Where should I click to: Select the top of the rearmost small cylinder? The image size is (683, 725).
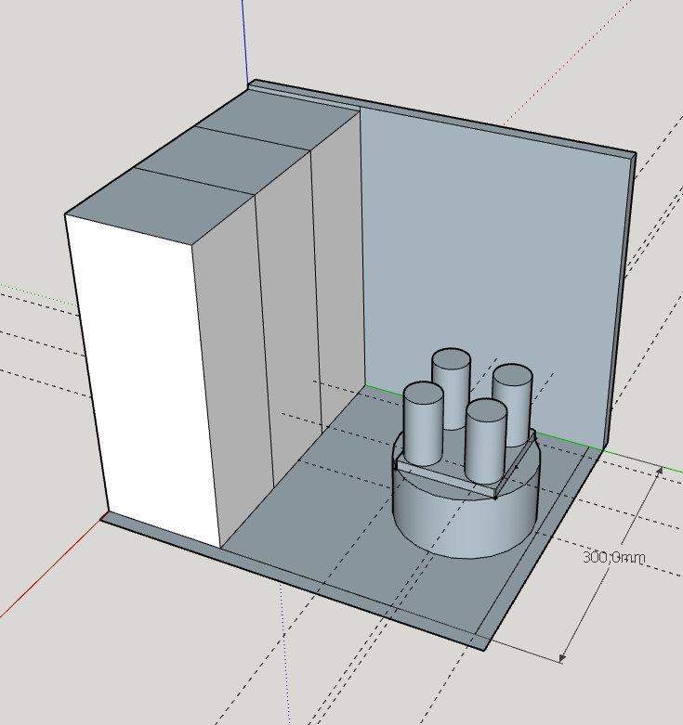tap(452, 359)
